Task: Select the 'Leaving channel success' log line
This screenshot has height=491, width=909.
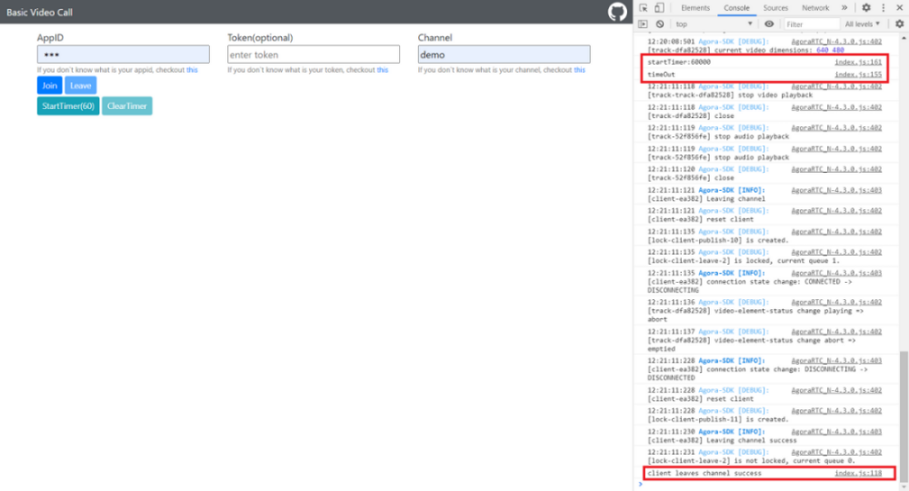Action: pos(723,440)
